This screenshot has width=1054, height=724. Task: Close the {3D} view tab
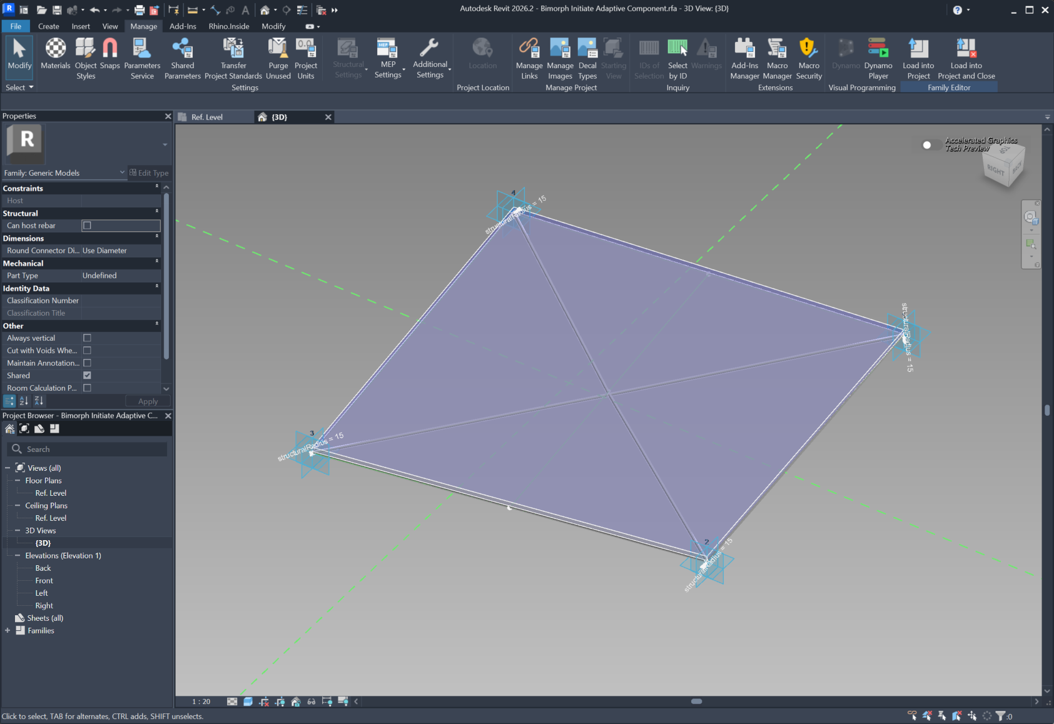tap(328, 117)
